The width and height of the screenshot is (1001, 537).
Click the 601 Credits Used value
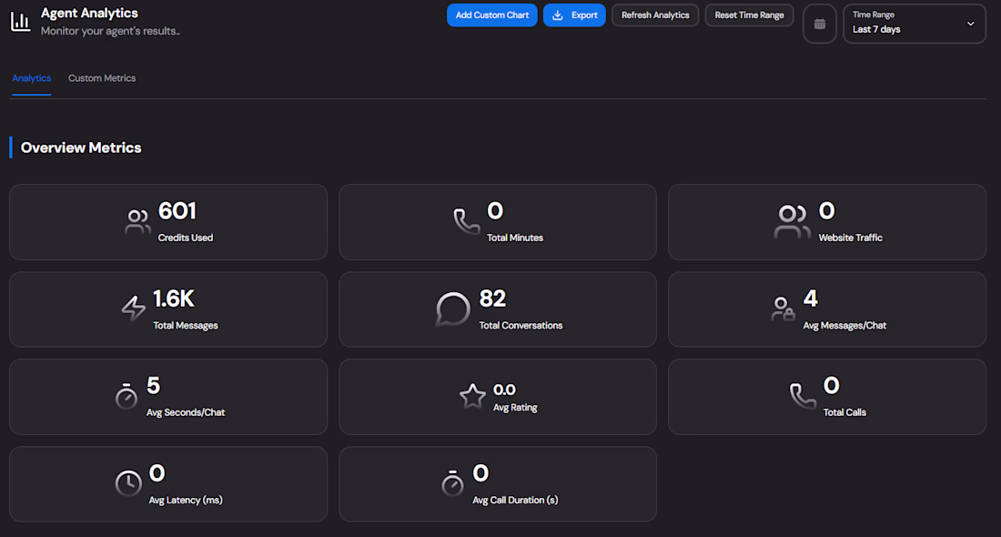177,211
